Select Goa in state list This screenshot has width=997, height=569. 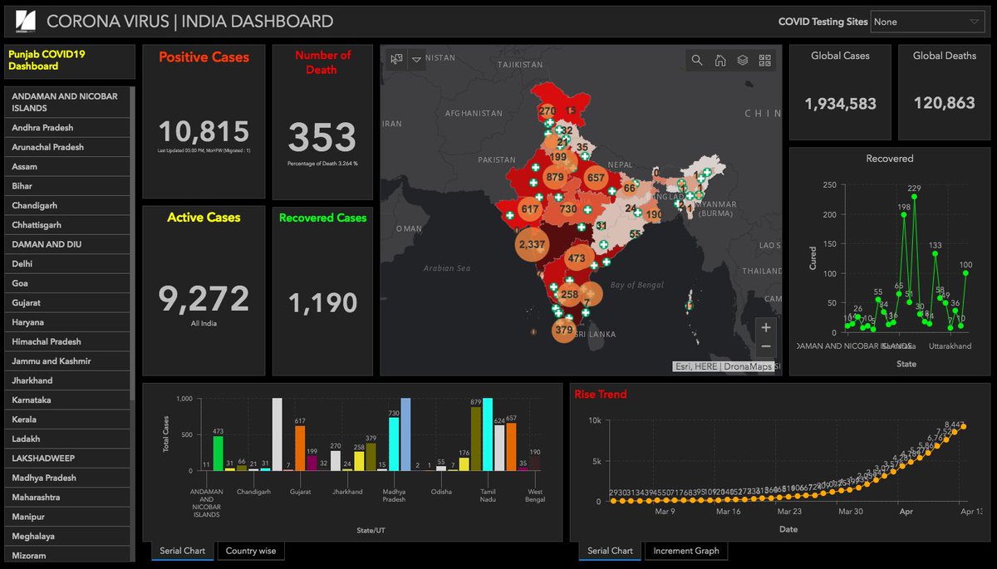coord(66,283)
